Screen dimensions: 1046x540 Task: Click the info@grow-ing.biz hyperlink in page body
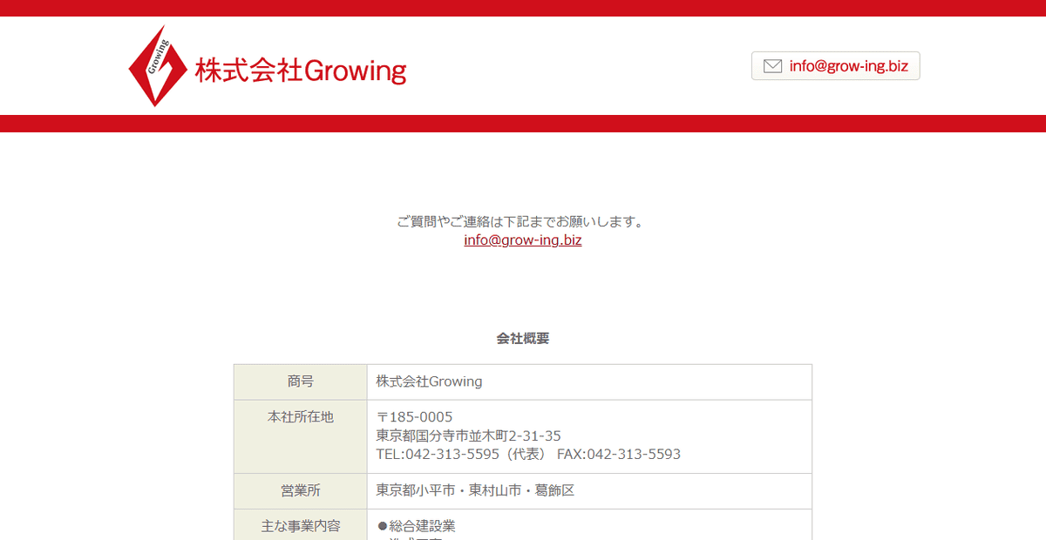tap(521, 240)
